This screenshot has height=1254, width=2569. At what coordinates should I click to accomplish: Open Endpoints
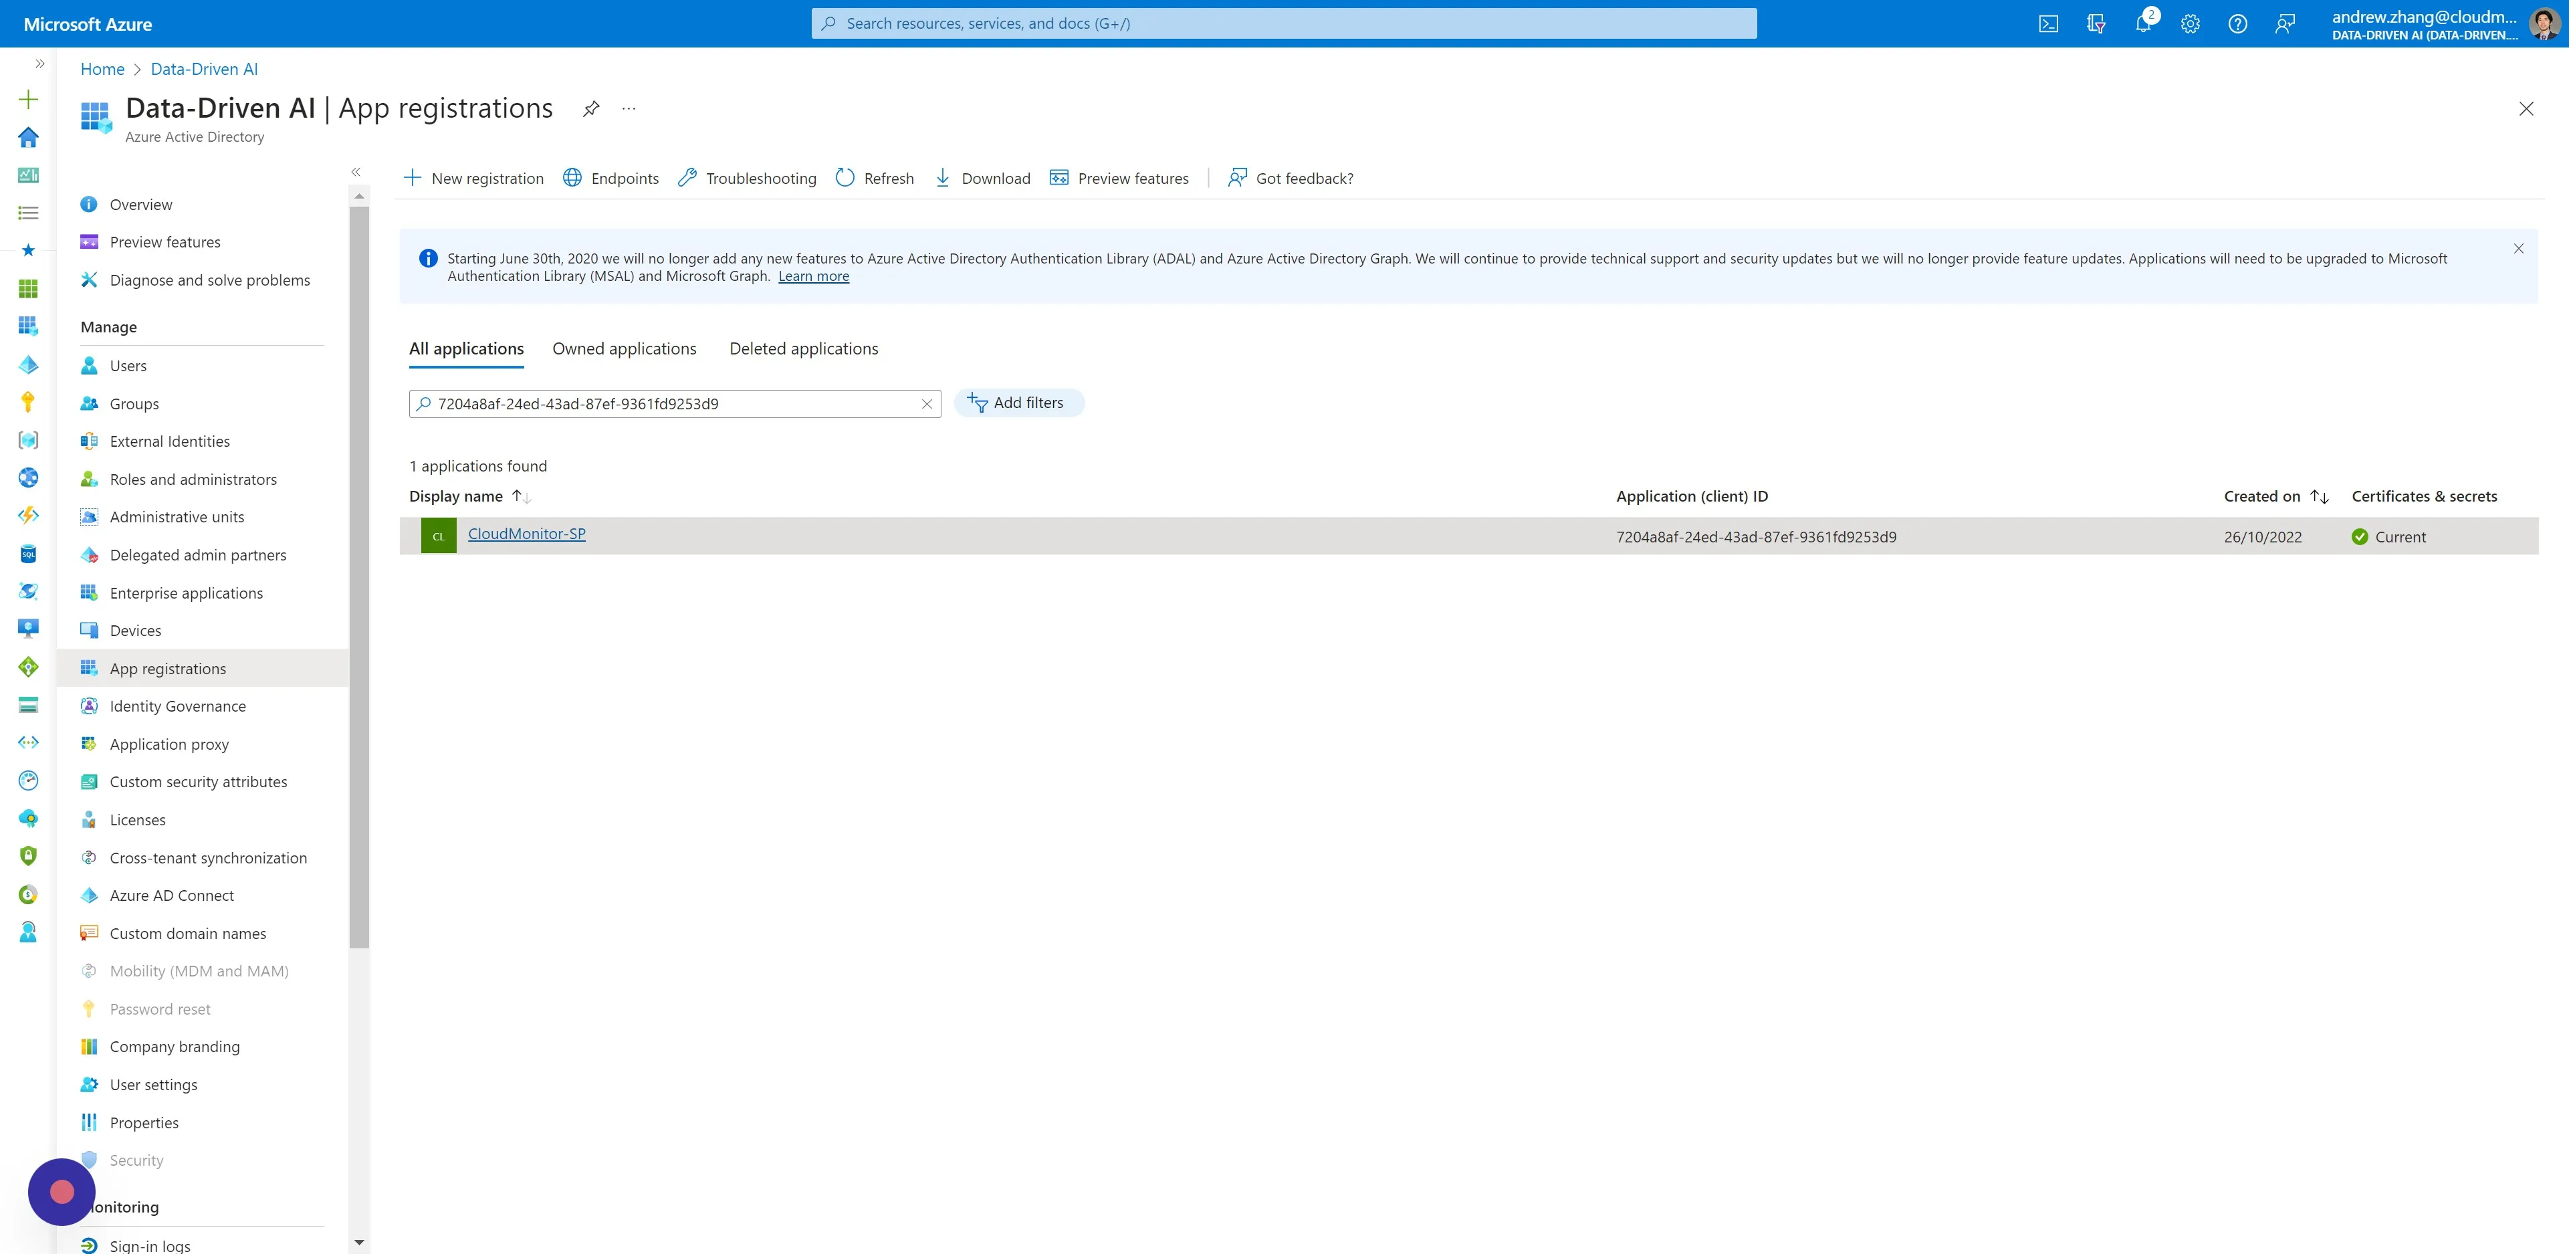pos(610,179)
